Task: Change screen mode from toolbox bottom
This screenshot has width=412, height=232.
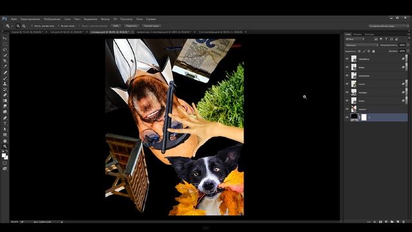Action: pyautogui.click(x=5, y=169)
